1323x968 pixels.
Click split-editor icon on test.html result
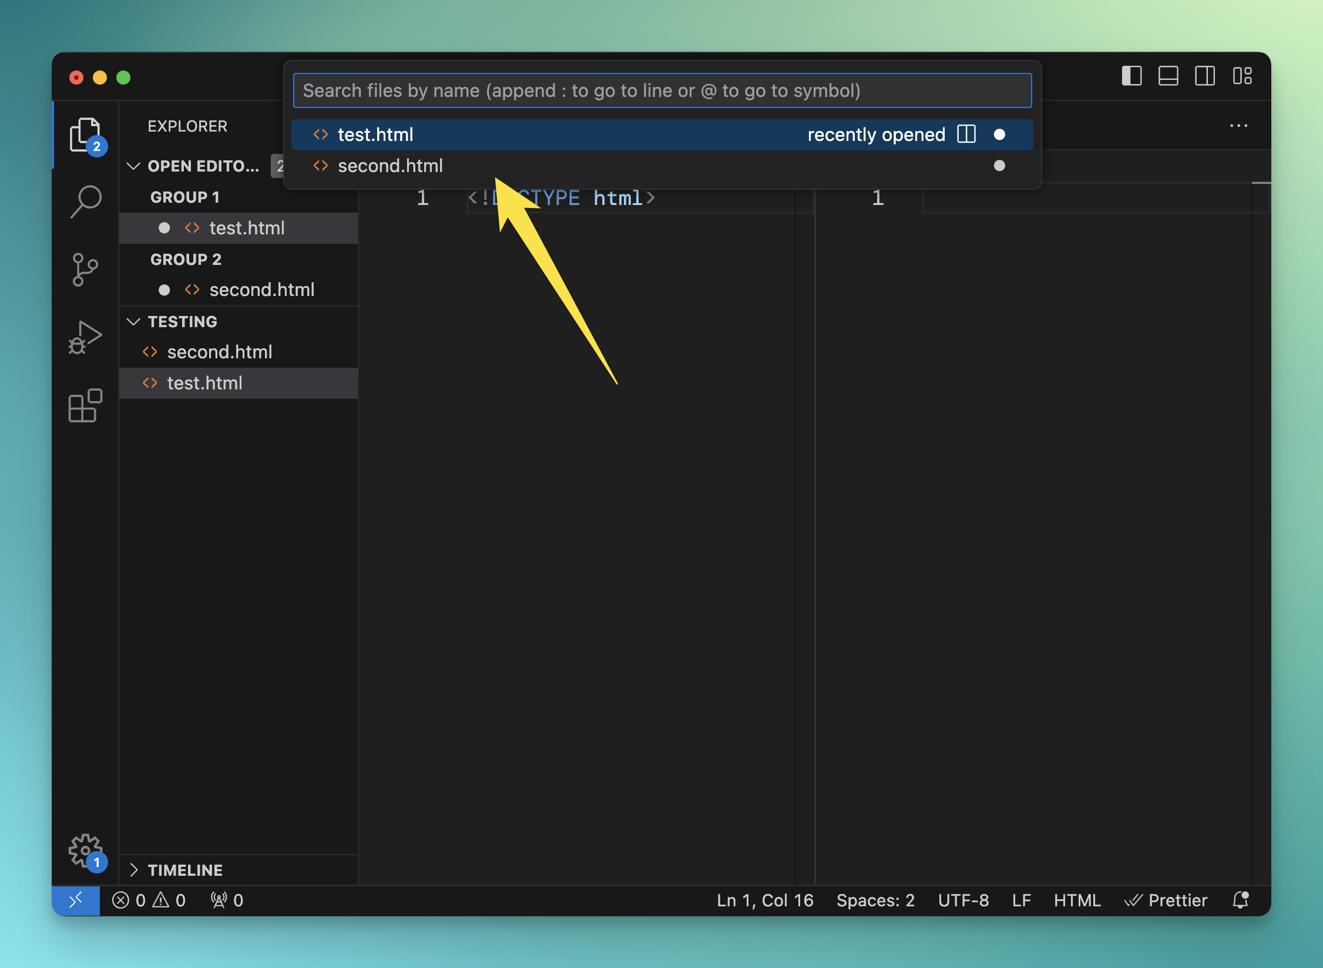[966, 135]
